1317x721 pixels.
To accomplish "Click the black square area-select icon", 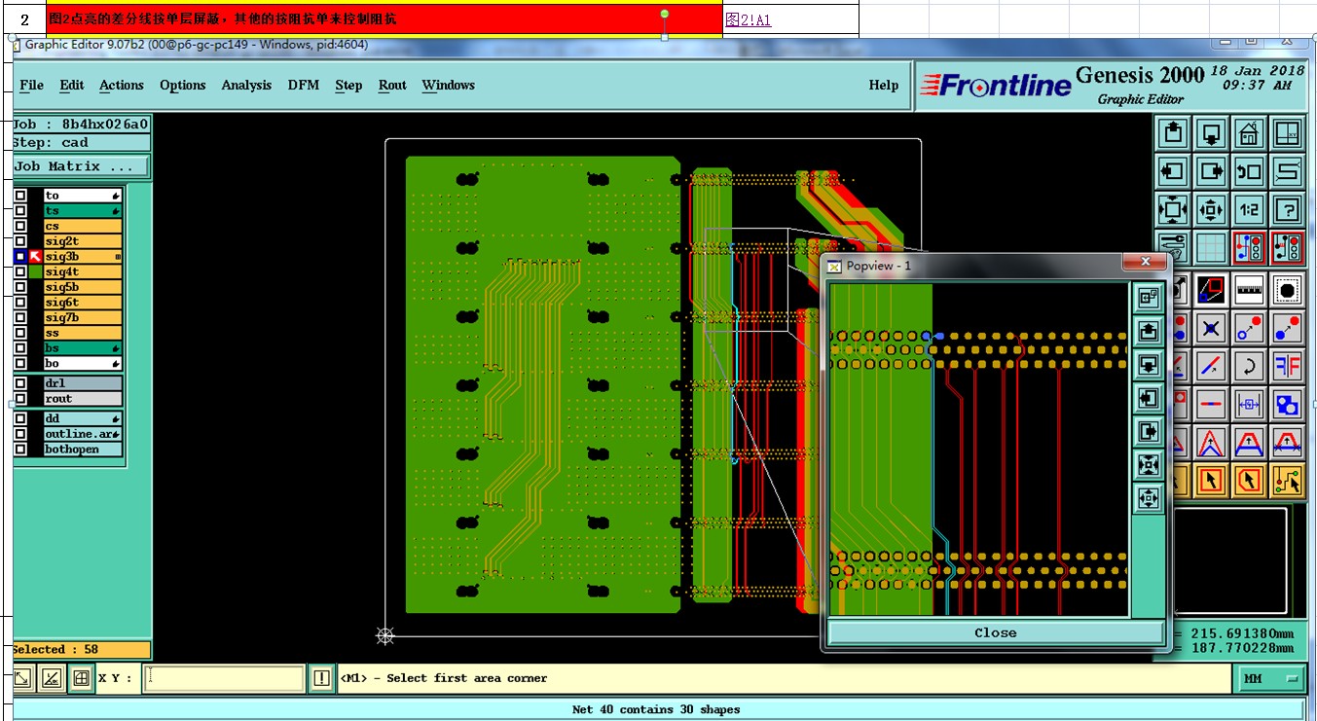I will tap(1211, 289).
